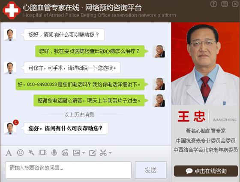
Task: Insert a picture using image icon
Action: click(x=77, y=153)
